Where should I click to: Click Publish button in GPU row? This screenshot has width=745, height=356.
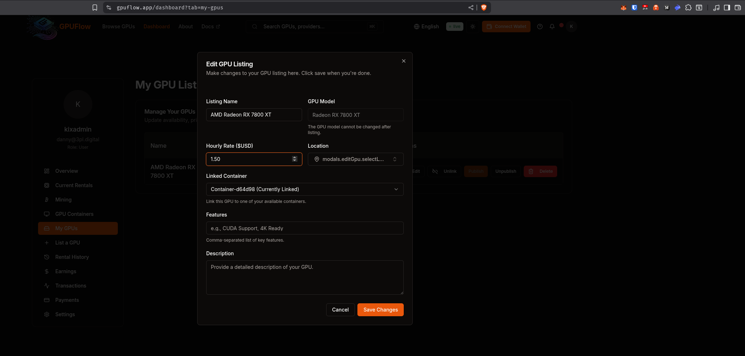point(476,171)
